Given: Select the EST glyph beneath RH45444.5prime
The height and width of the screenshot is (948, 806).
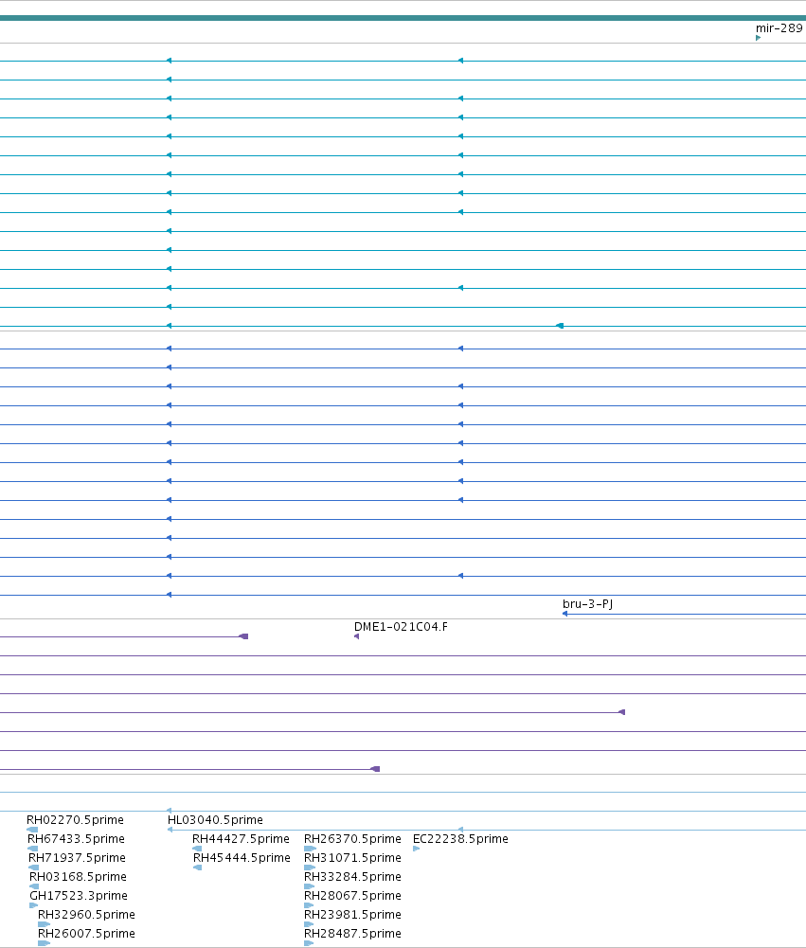Looking at the screenshot, I should tap(198, 868).
